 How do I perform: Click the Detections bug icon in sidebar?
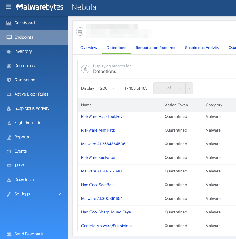click(x=9, y=66)
